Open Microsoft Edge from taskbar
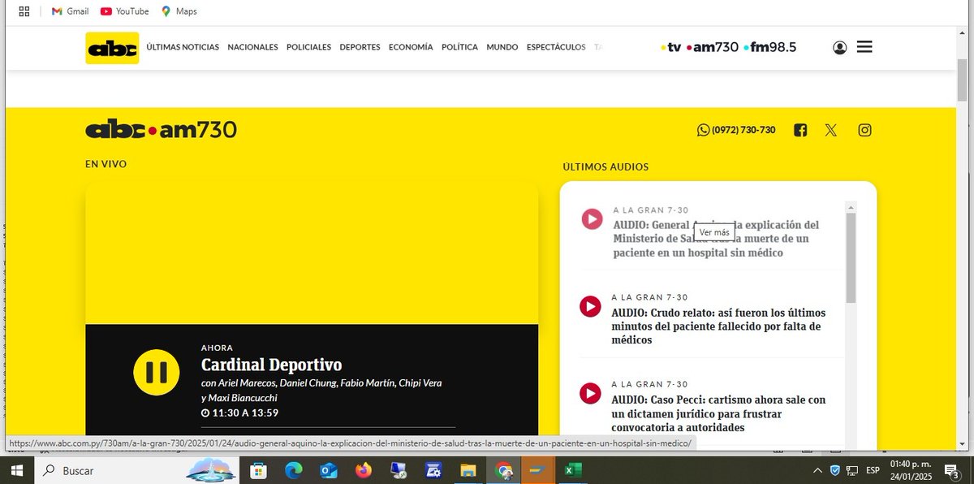The image size is (974, 484). [x=293, y=470]
